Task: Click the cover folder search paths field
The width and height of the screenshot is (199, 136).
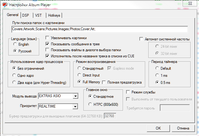Action: (x=99, y=29)
